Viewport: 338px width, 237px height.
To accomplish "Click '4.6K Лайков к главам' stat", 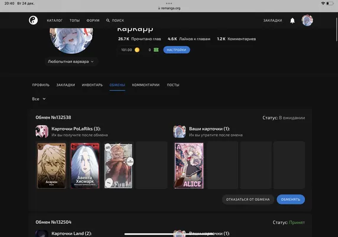I will (x=189, y=39).
